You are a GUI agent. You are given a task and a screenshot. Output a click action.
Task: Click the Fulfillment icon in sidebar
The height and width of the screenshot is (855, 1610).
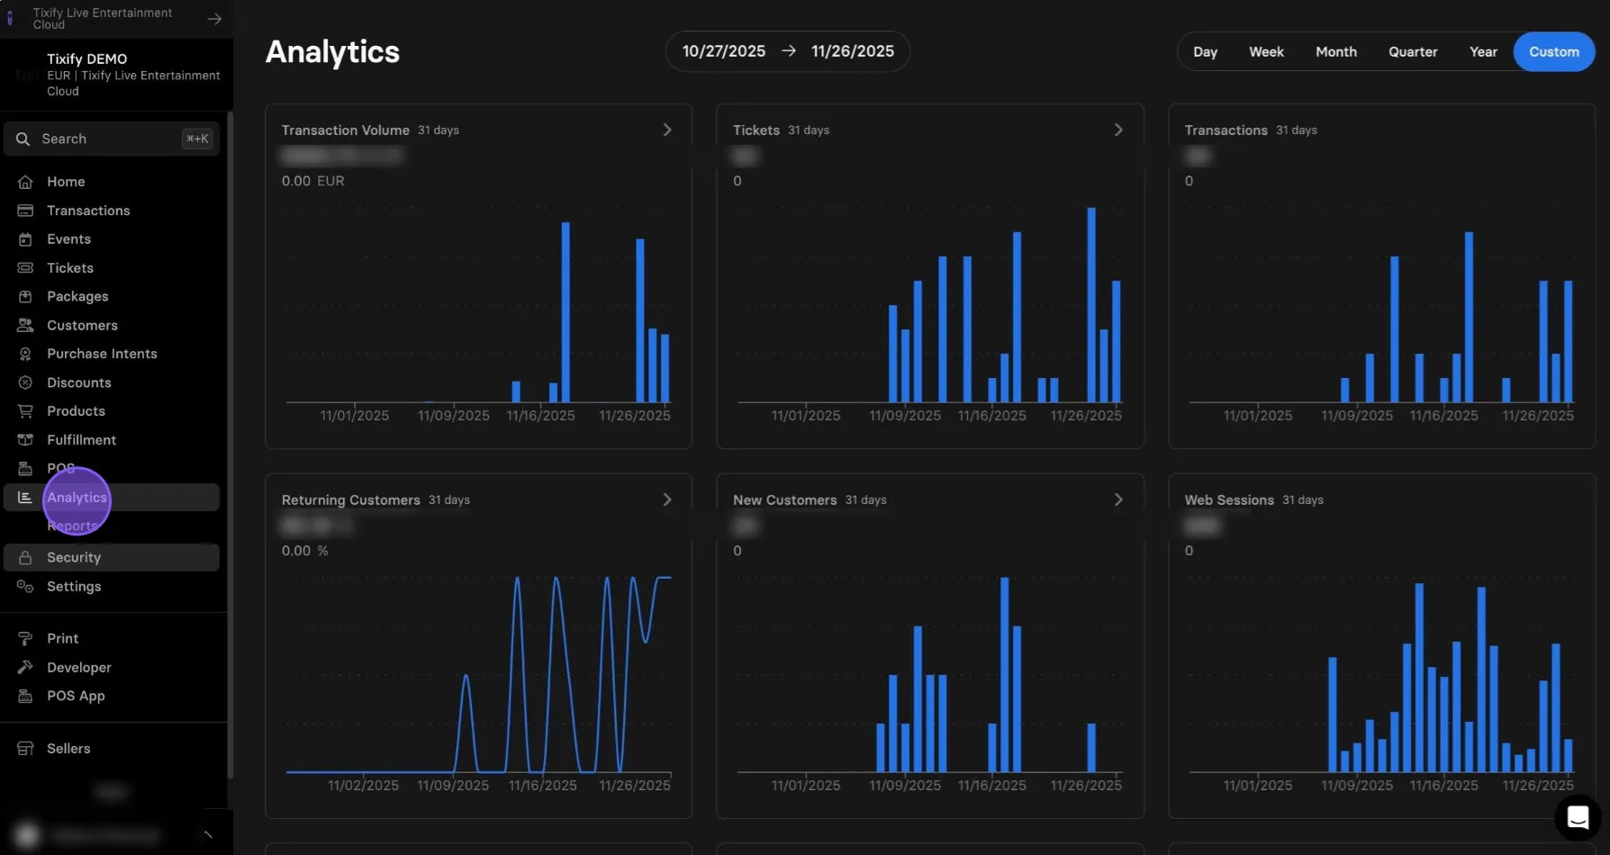(25, 440)
